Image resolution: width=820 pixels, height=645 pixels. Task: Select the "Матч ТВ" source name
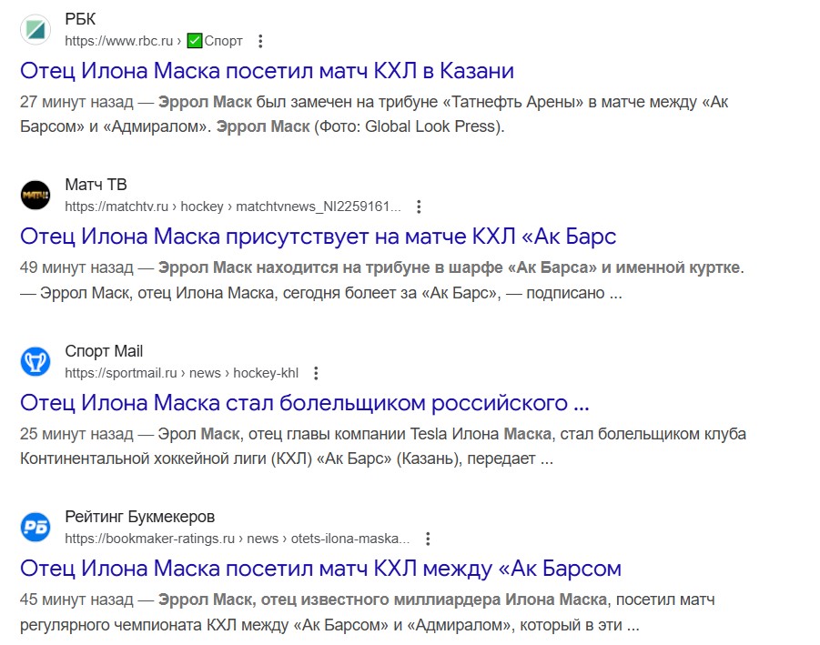(x=96, y=186)
